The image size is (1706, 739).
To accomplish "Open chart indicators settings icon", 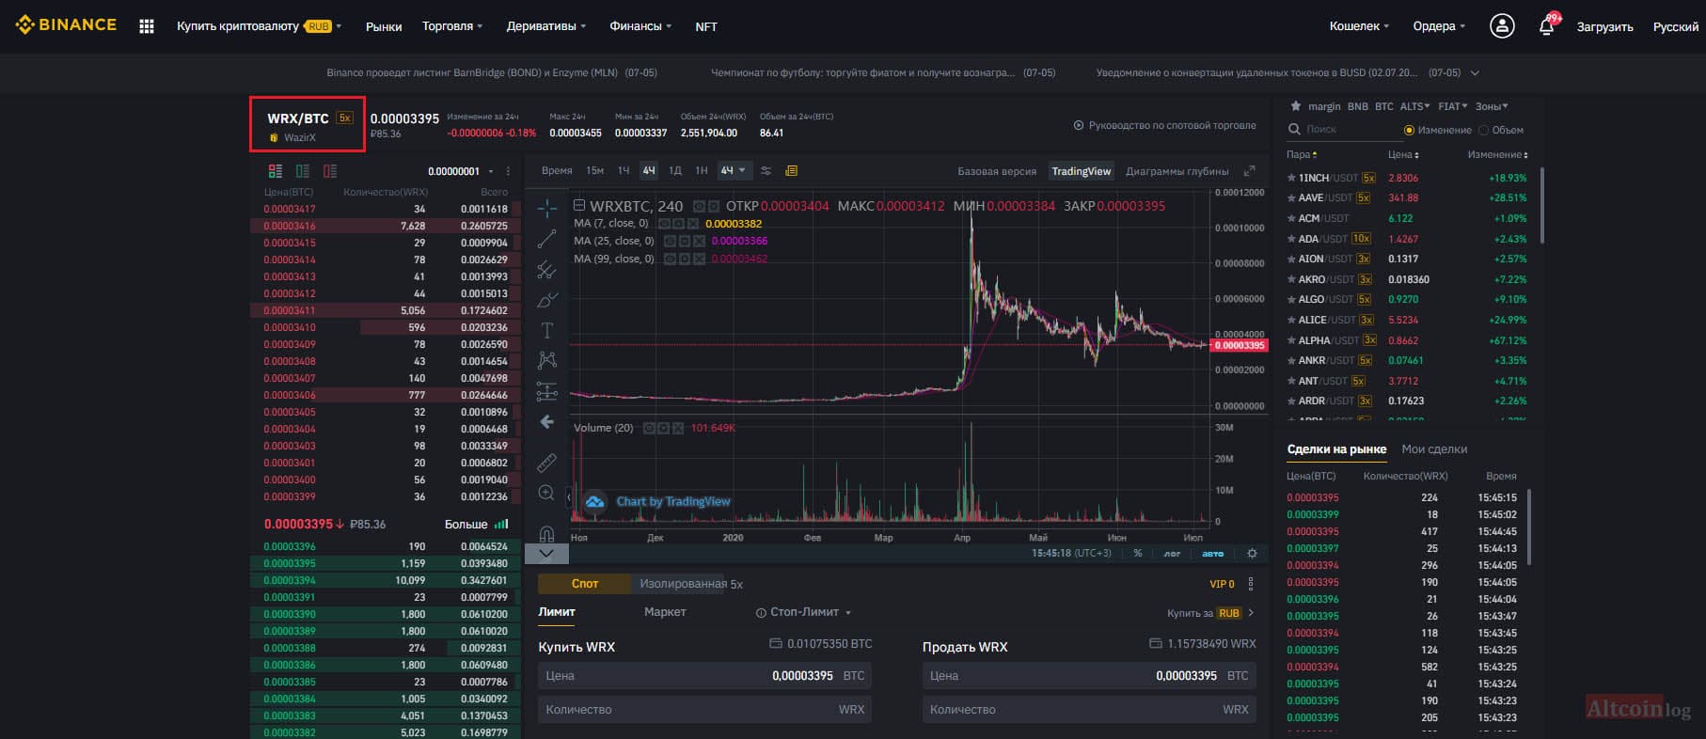I will coord(766,170).
